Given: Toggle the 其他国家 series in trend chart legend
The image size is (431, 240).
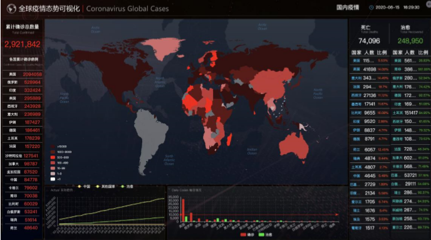Looking at the screenshot, I should point(105,186).
